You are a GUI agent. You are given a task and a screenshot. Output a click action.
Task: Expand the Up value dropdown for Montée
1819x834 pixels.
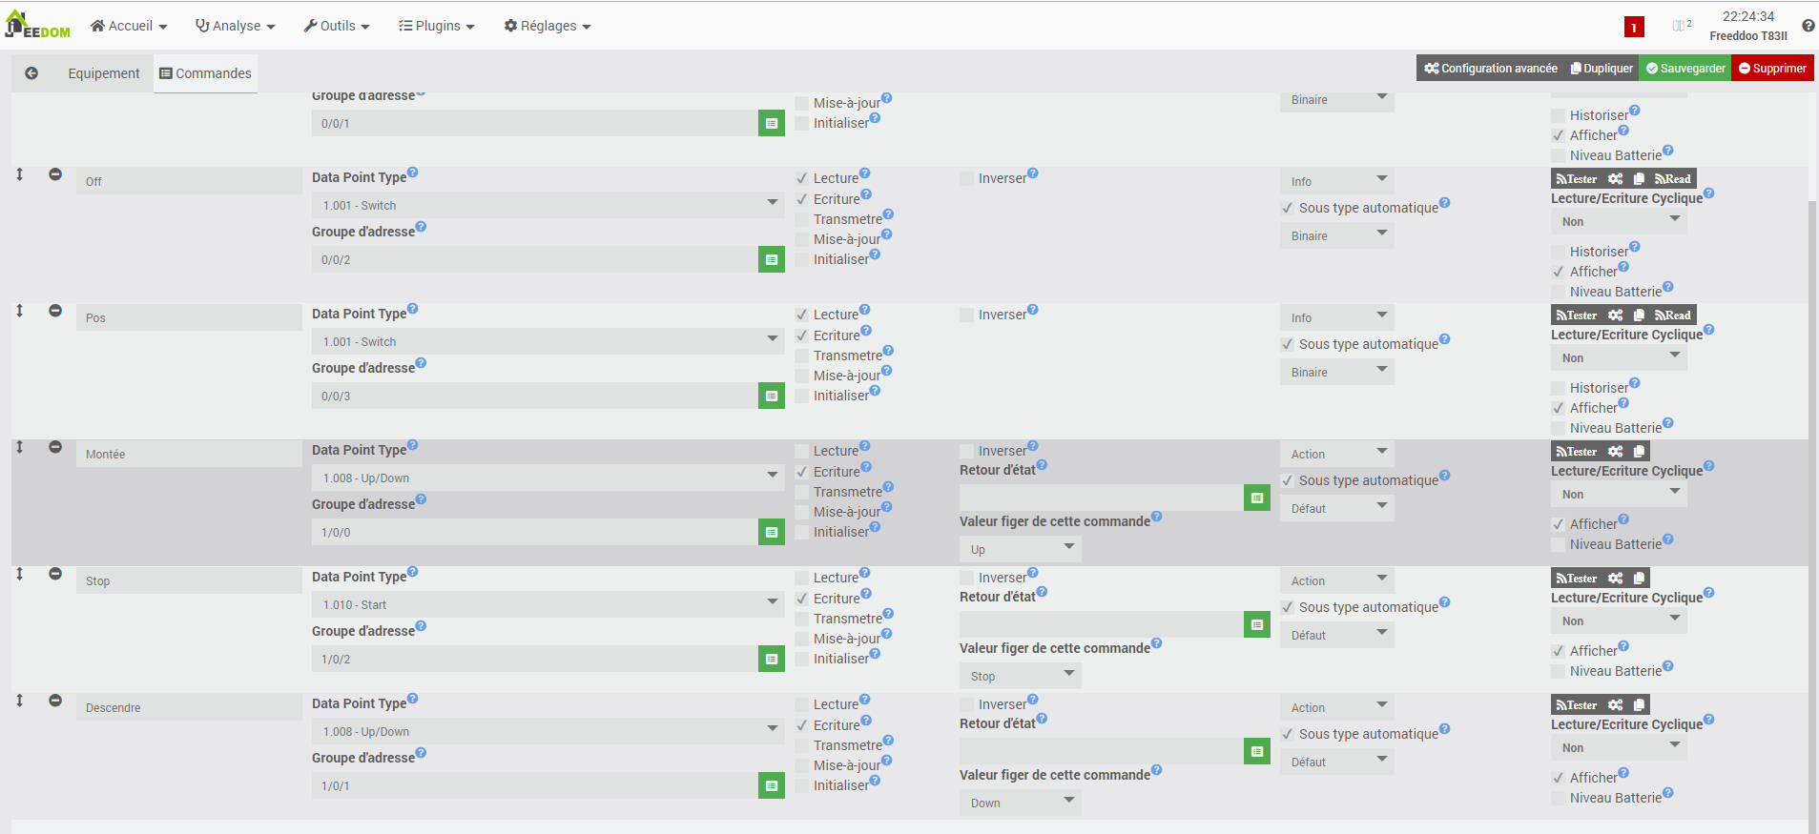[x=1020, y=549]
